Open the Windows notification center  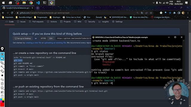click(x=186, y=3)
